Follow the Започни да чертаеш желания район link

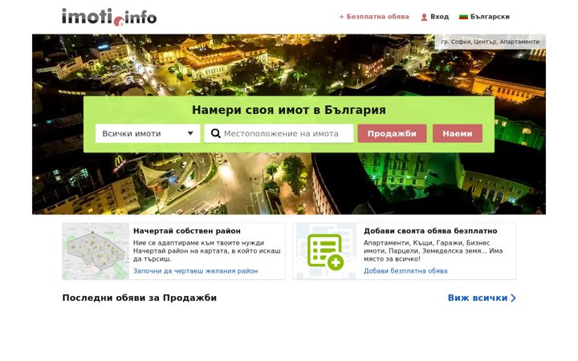tap(195, 271)
